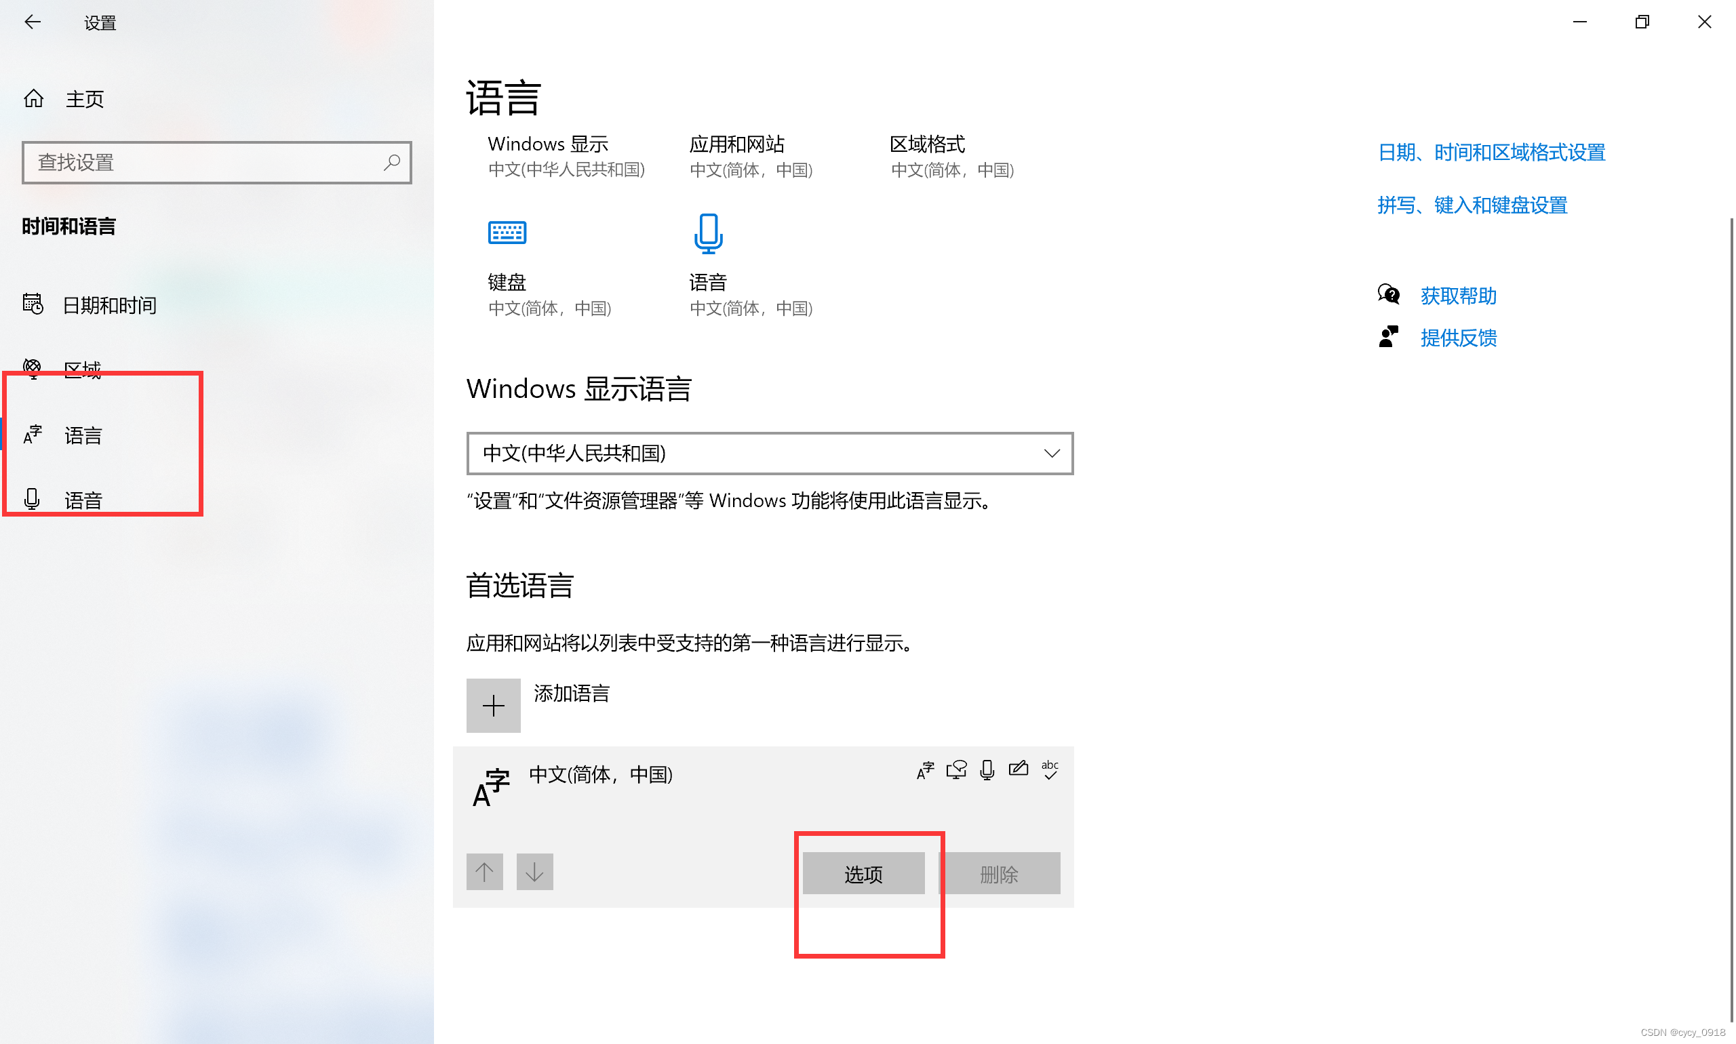Click the plus icon to add language
Screen dimensions: 1736x1044
click(493, 705)
